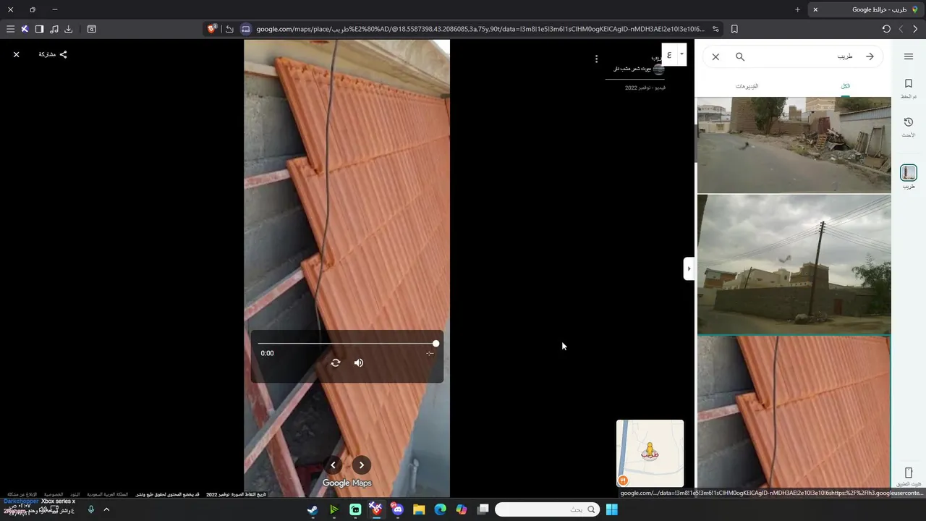Click the ع input language indicator
926x521 pixels.
tap(669, 54)
